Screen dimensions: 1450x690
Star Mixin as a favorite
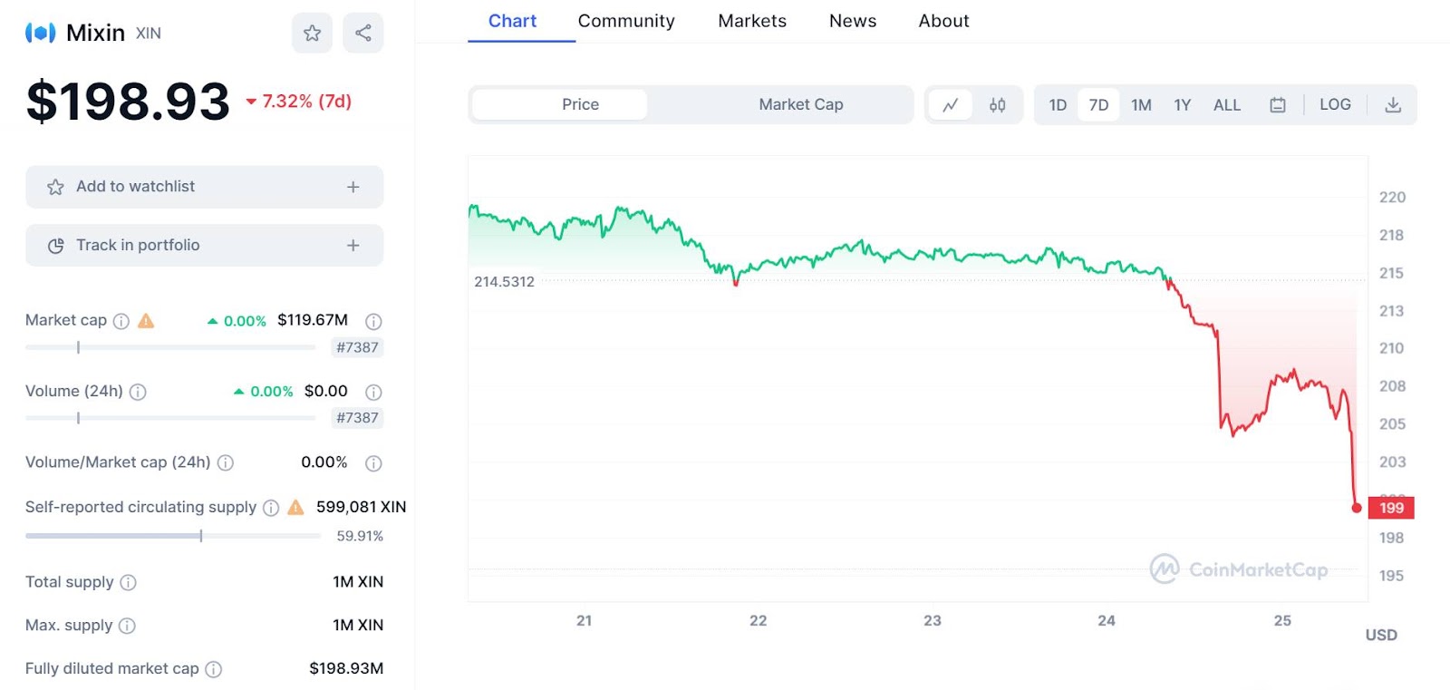(x=312, y=33)
